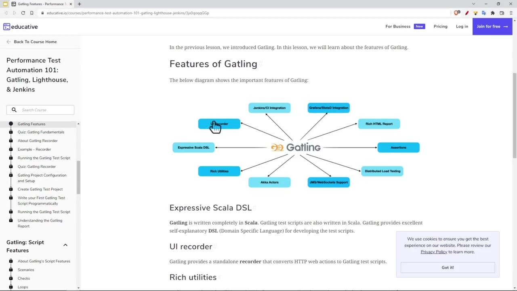517x291 pixels.
Task: Open the tab list dropdown chevron
Action: pyautogui.click(x=473, y=4)
